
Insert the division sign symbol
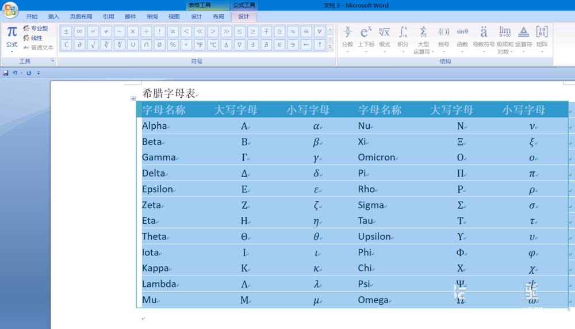click(146, 32)
